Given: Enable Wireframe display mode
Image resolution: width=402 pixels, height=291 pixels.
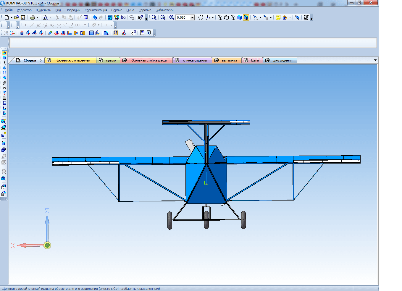Looking at the screenshot, I should pos(220,17).
